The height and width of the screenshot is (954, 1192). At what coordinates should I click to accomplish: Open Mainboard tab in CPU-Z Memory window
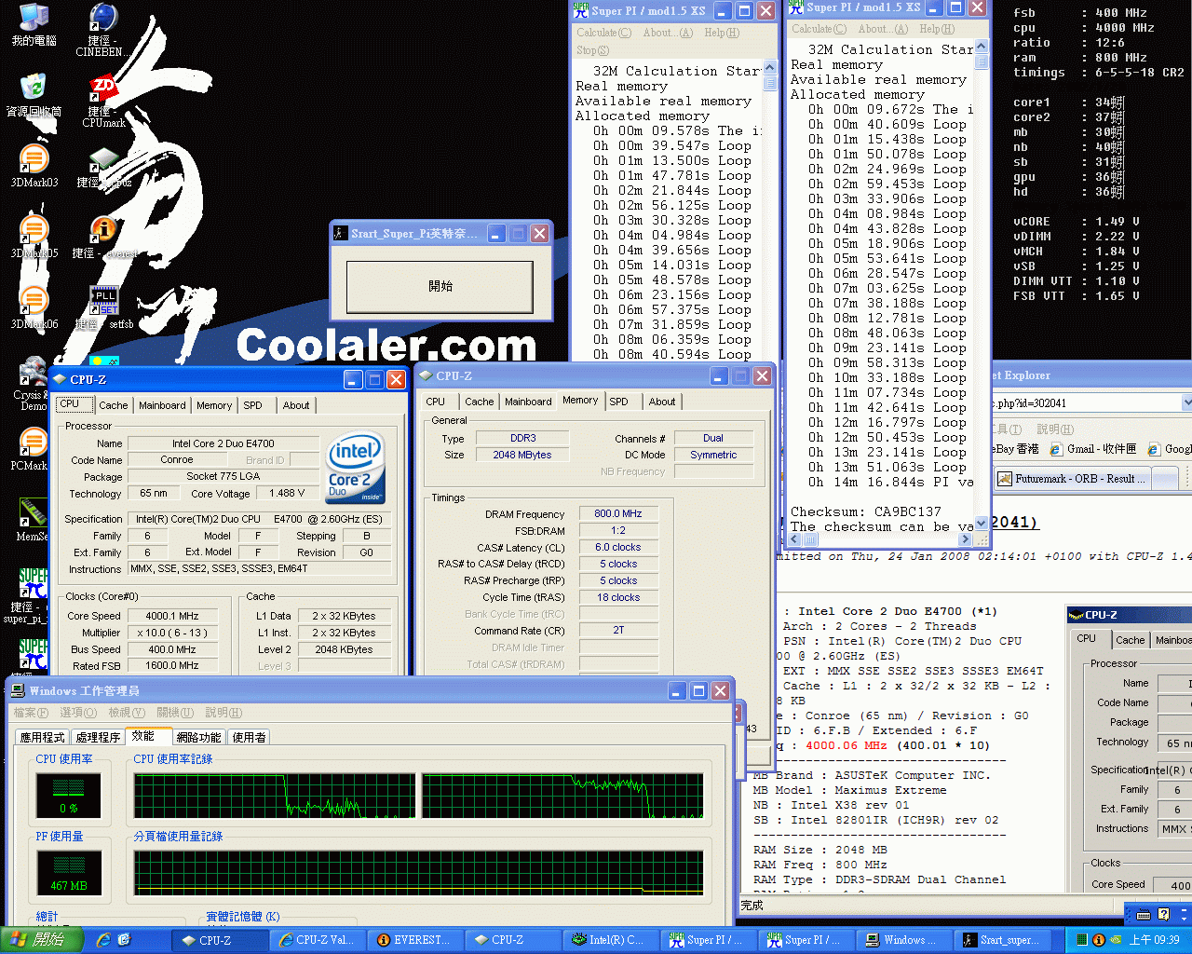click(528, 402)
